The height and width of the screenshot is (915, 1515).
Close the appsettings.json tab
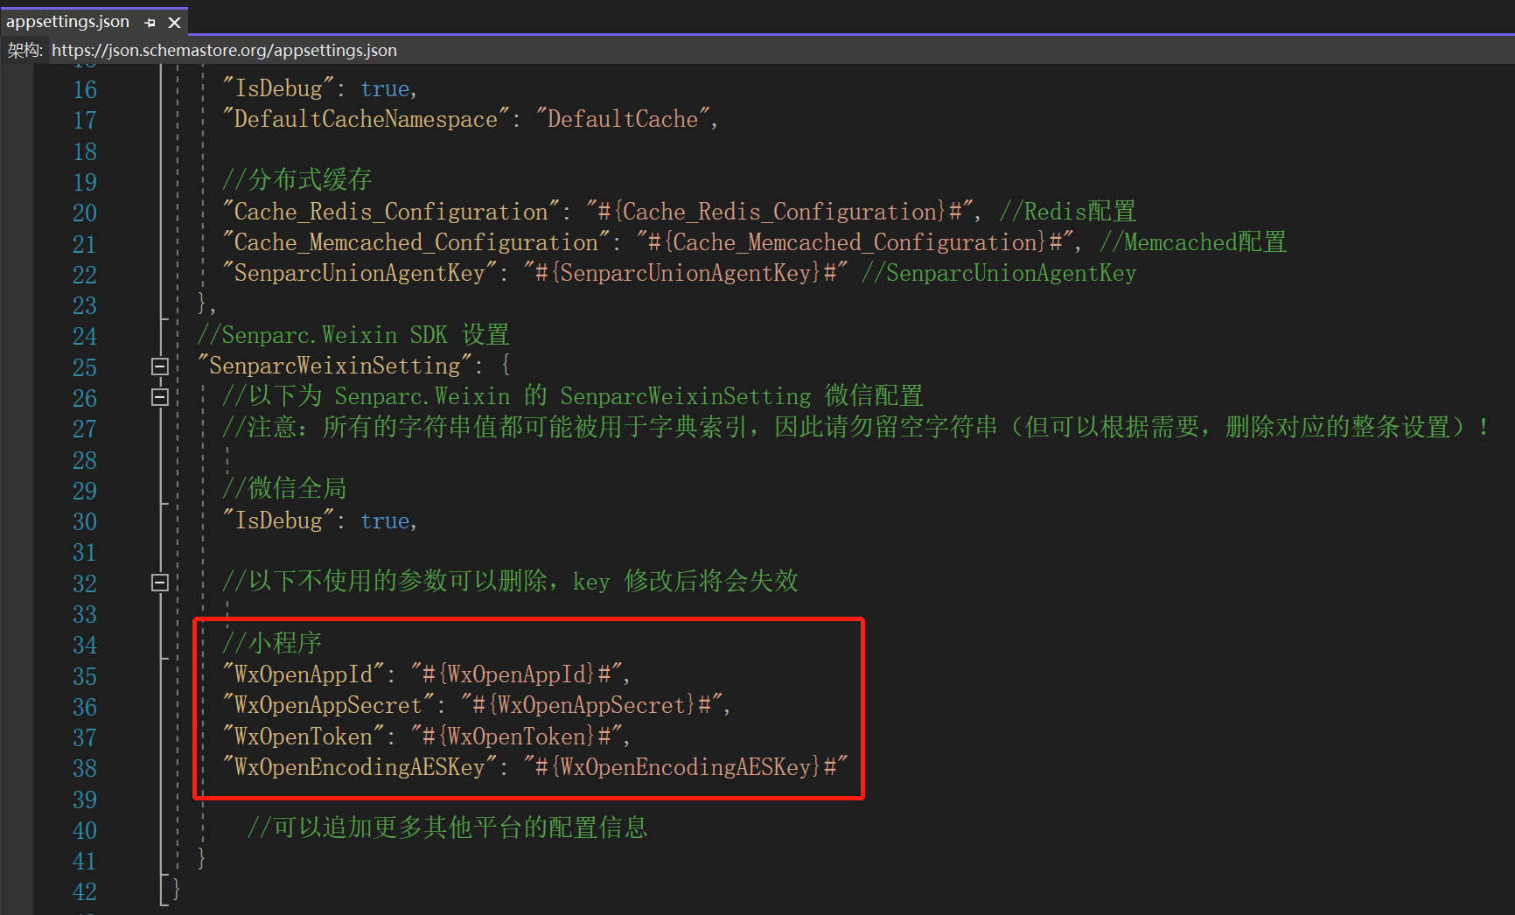[x=174, y=23]
